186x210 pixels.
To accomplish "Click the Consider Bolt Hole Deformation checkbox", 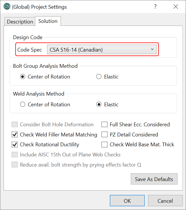I will click(15, 125).
